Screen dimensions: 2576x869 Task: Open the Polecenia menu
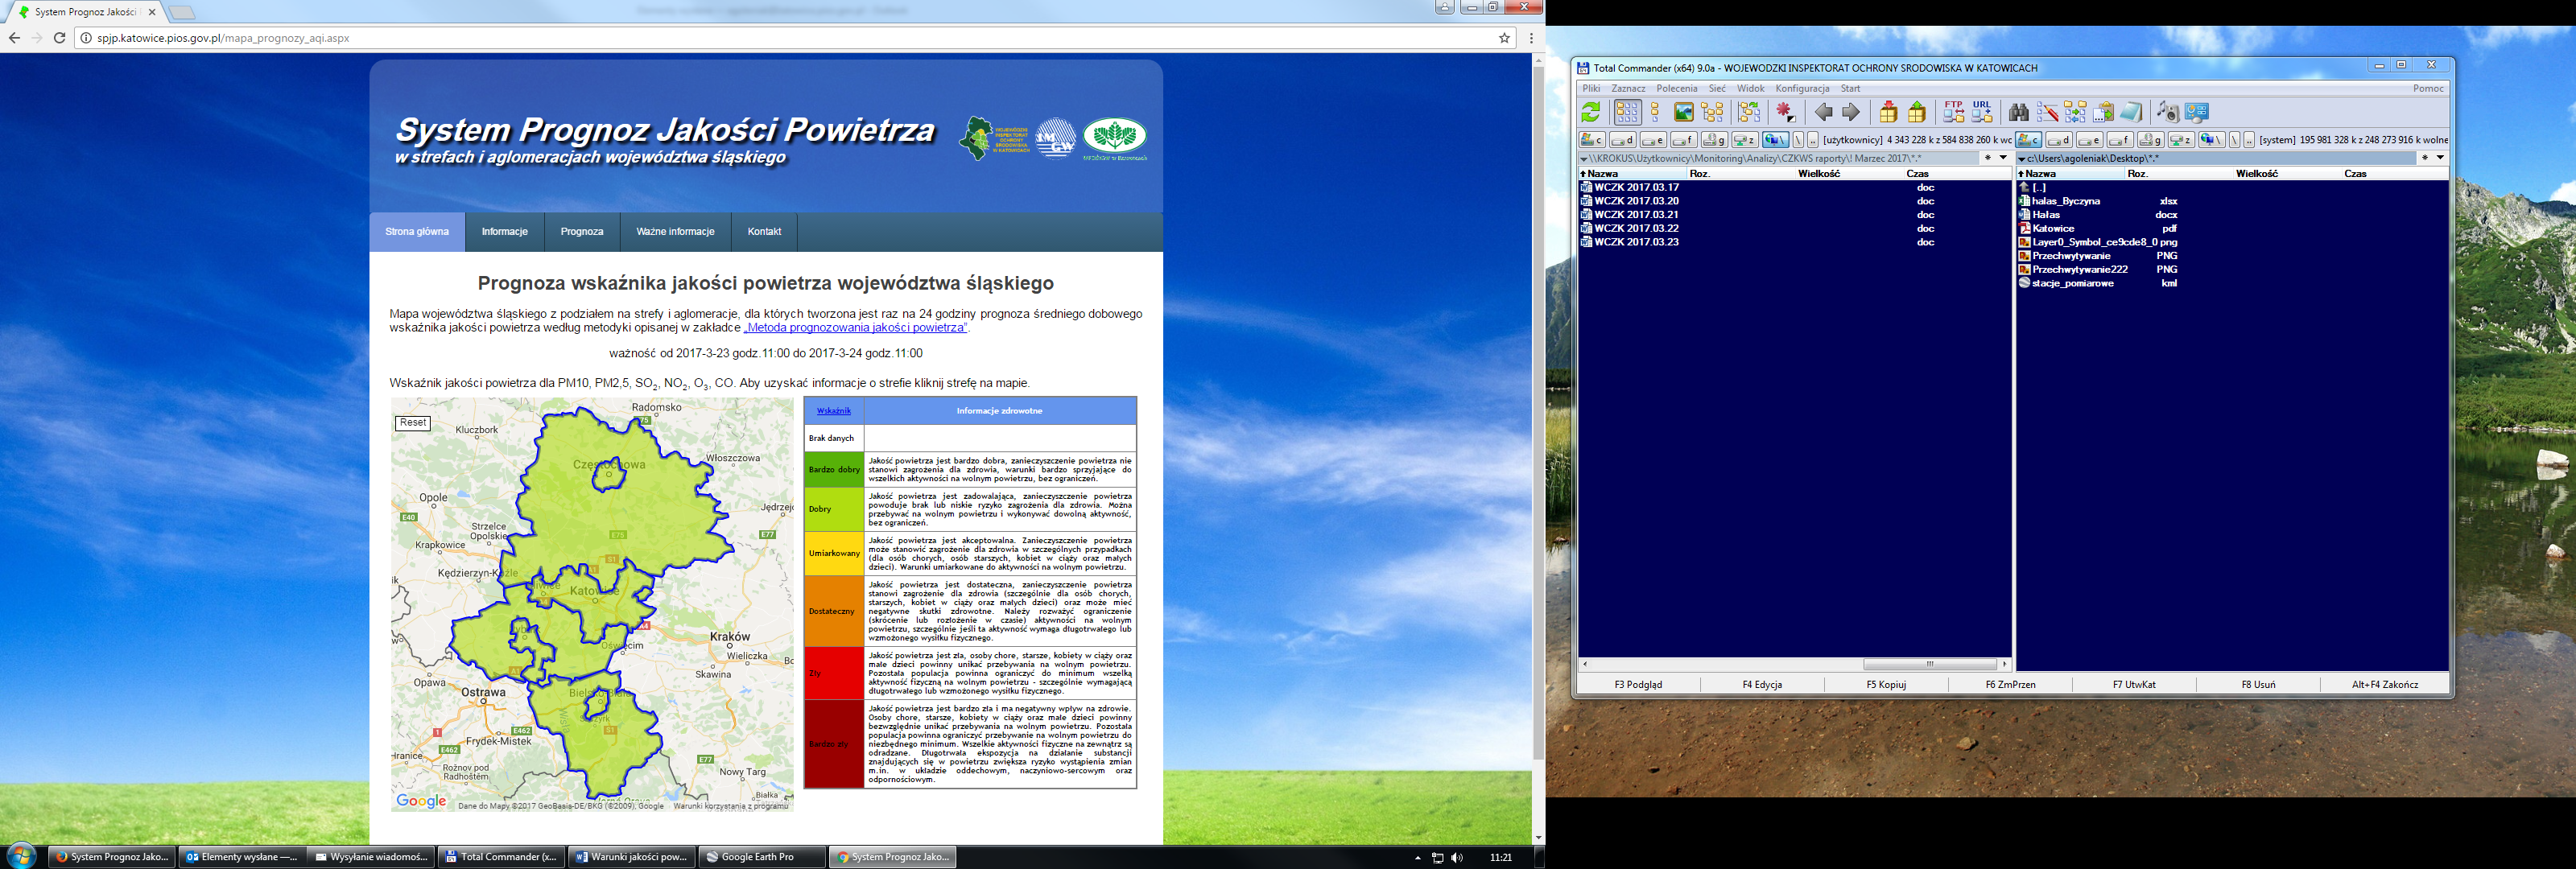tap(1677, 88)
